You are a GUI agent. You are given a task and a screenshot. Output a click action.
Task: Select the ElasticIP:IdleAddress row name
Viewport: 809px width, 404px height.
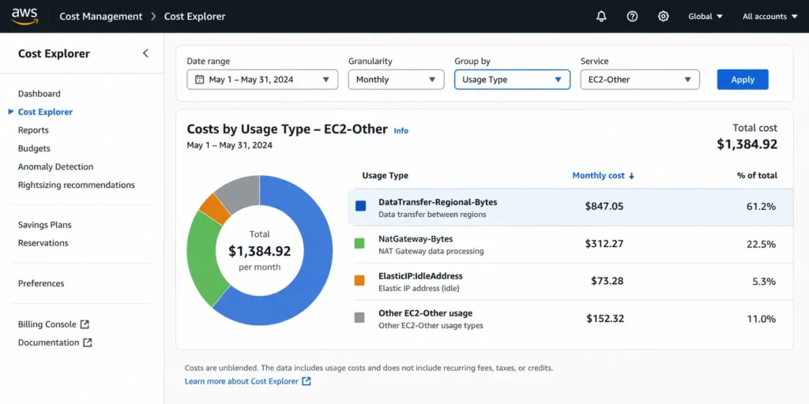click(420, 276)
